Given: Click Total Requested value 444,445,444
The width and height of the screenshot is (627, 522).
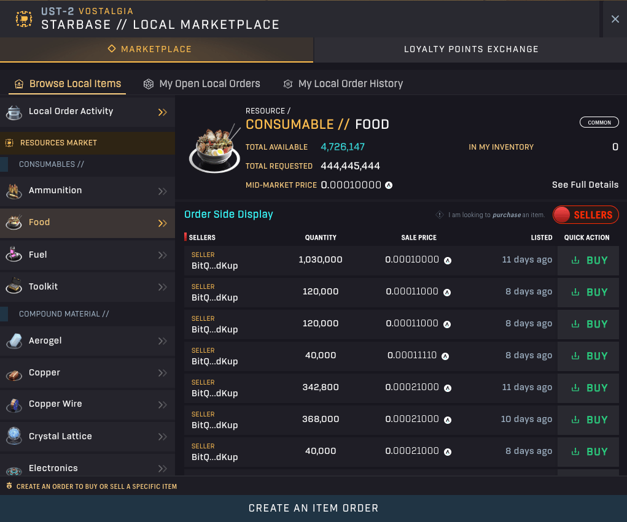Looking at the screenshot, I should (x=350, y=166).
